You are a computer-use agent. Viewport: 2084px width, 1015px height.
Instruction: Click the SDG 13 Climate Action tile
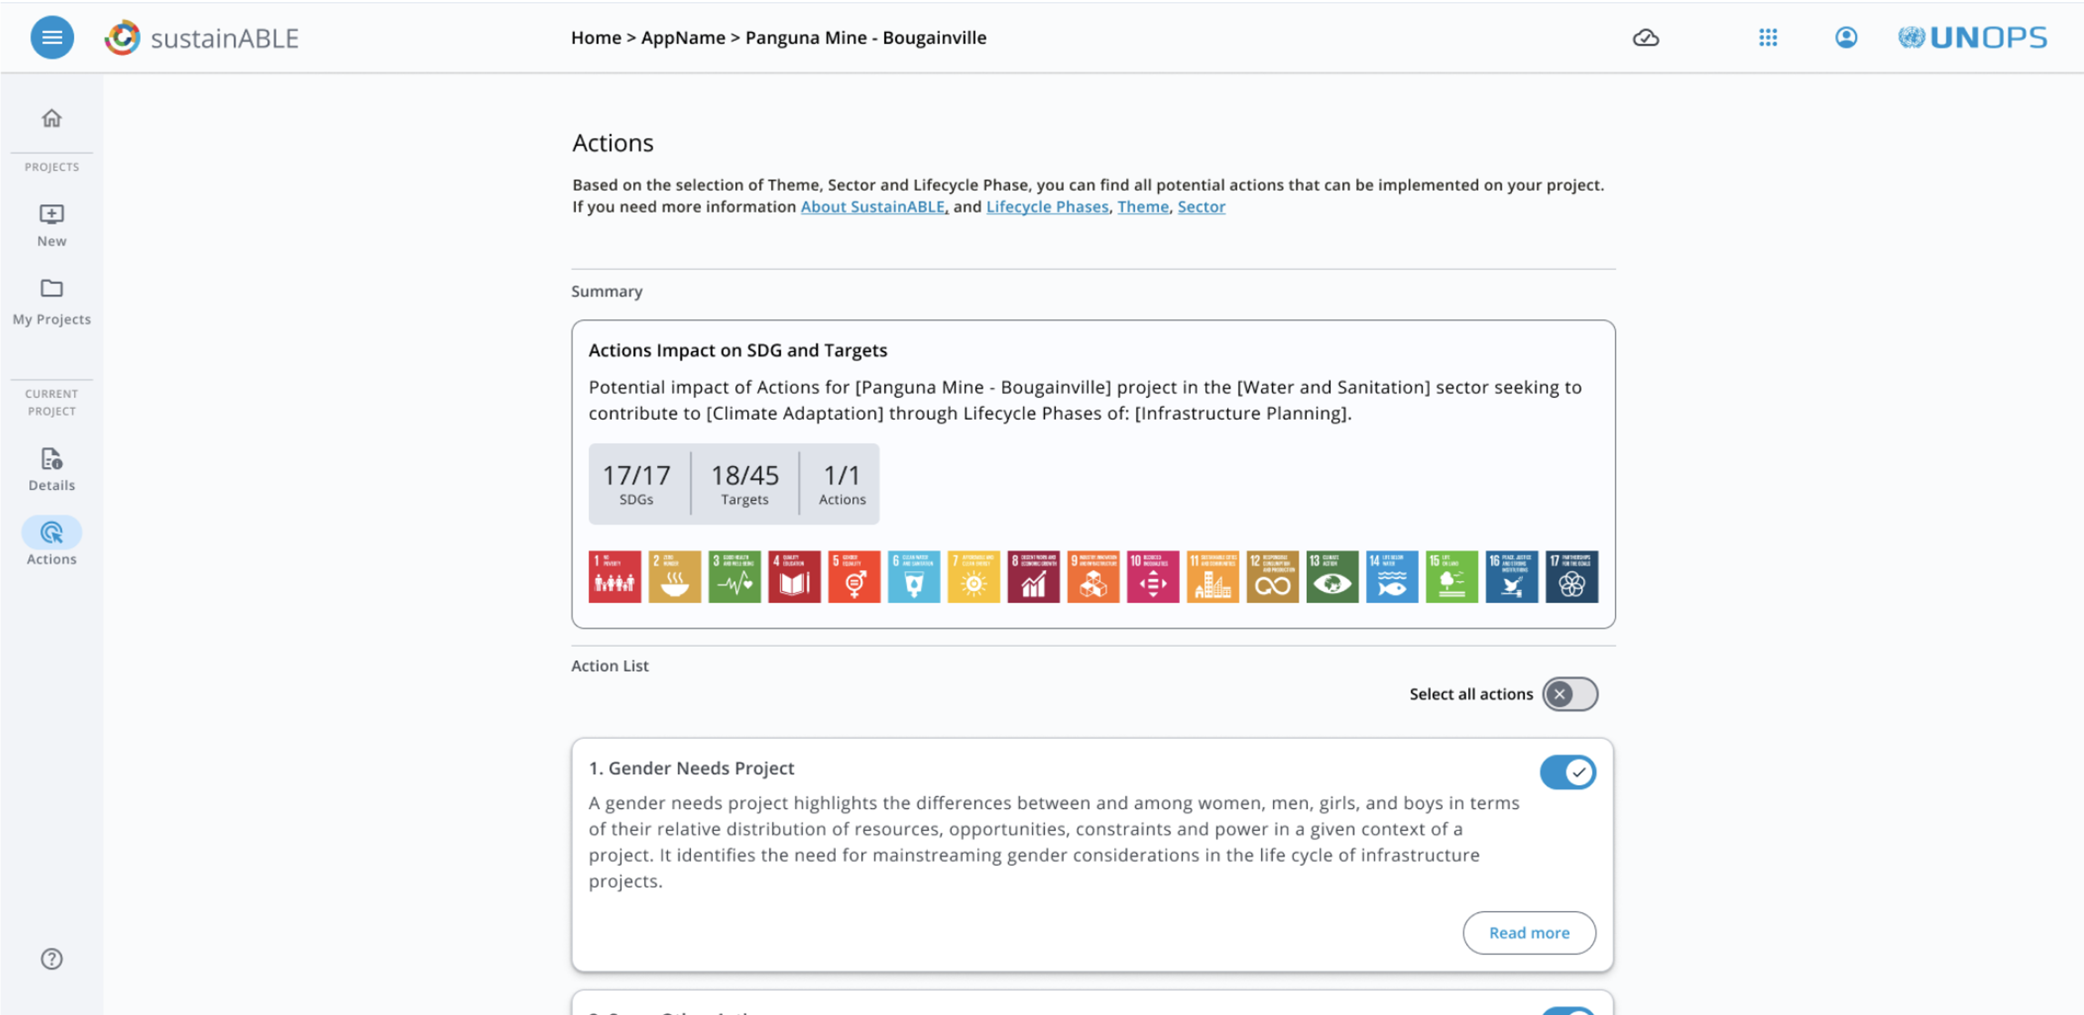(x=1332, y=577)
